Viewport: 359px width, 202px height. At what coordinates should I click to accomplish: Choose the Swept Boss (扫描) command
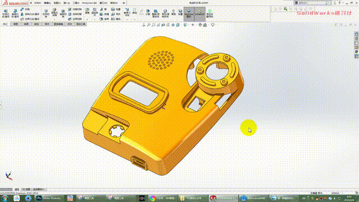25,9
